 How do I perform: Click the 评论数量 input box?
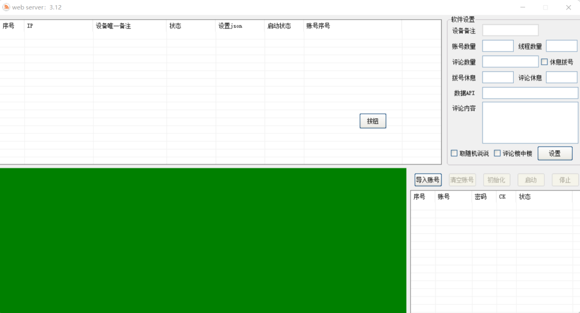(510, 62)
